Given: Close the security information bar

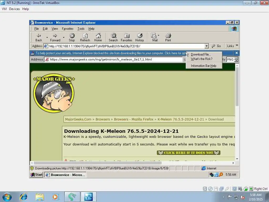Looking at the screenshot, I should (237, 53).
